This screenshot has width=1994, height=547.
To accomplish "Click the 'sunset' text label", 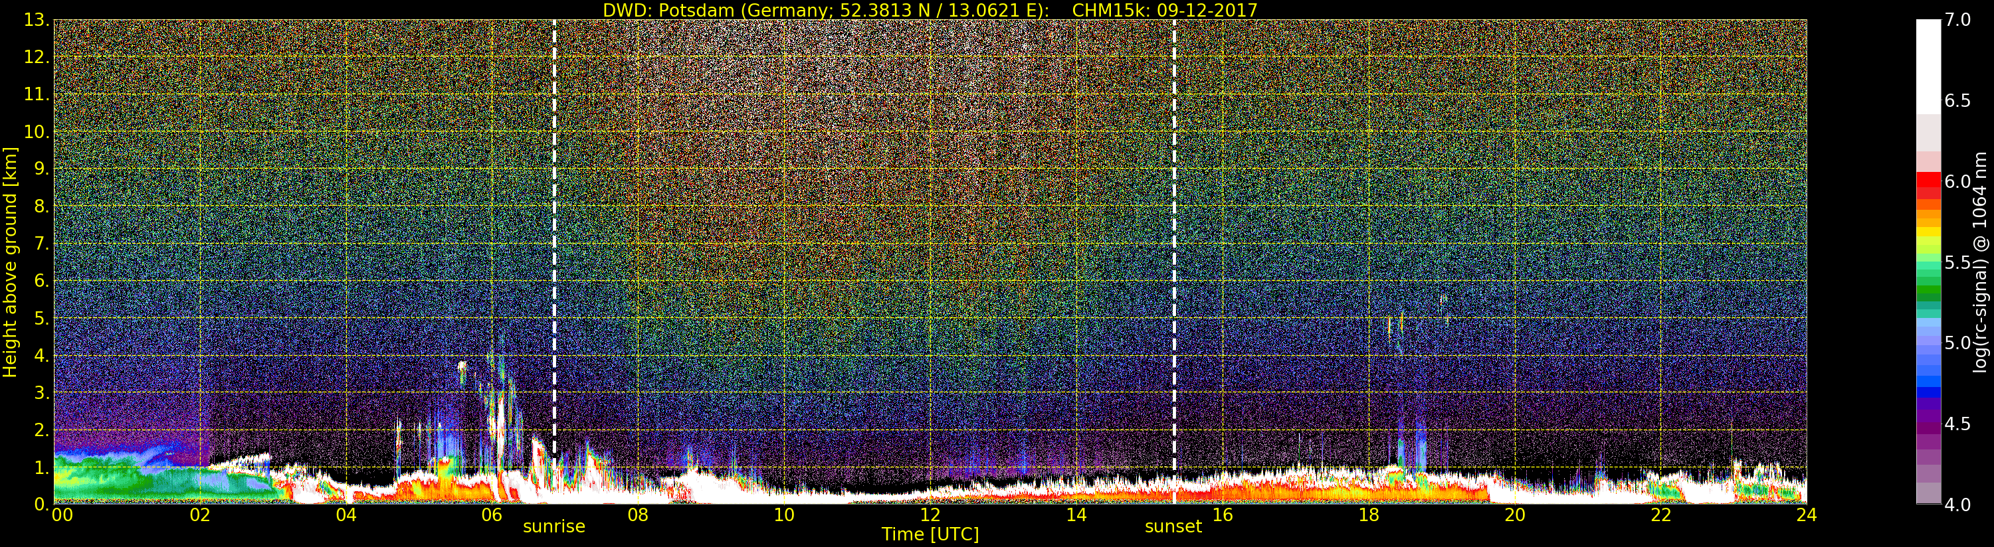I will pos(1173,527).
